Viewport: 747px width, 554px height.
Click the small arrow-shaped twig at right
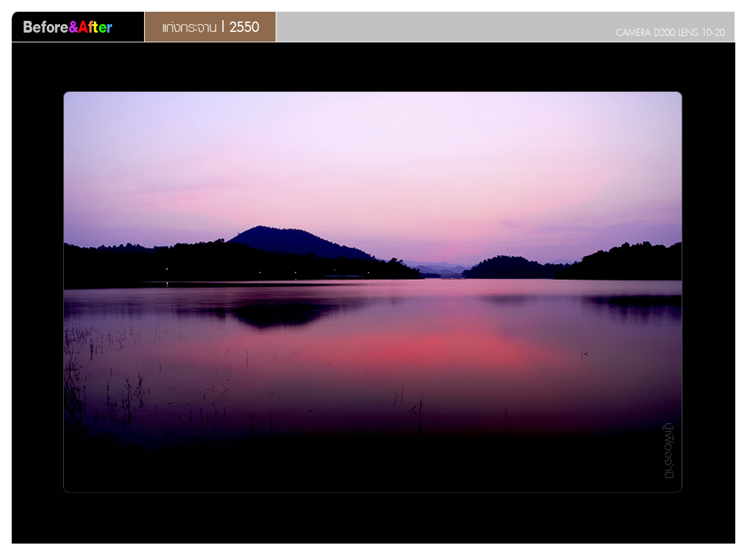point(584,354)
